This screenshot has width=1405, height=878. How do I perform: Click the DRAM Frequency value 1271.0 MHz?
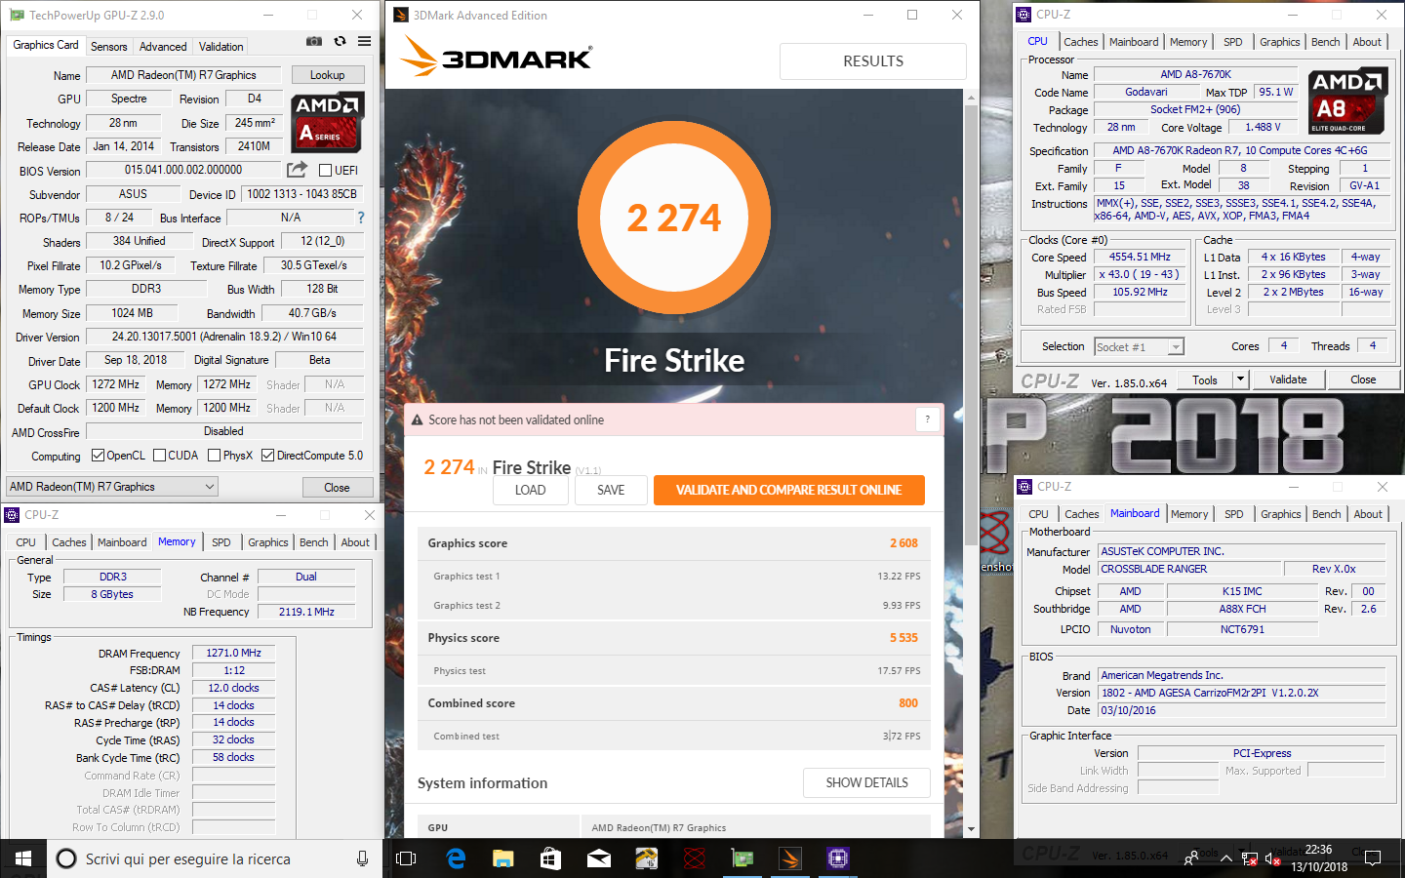pyautogui.click(x=234, y=654)
